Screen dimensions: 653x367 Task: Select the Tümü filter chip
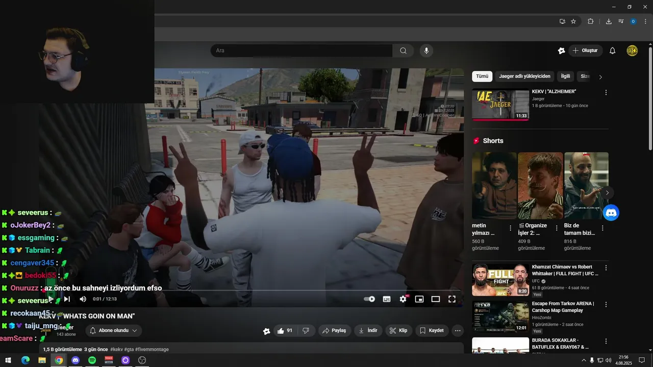482,76
